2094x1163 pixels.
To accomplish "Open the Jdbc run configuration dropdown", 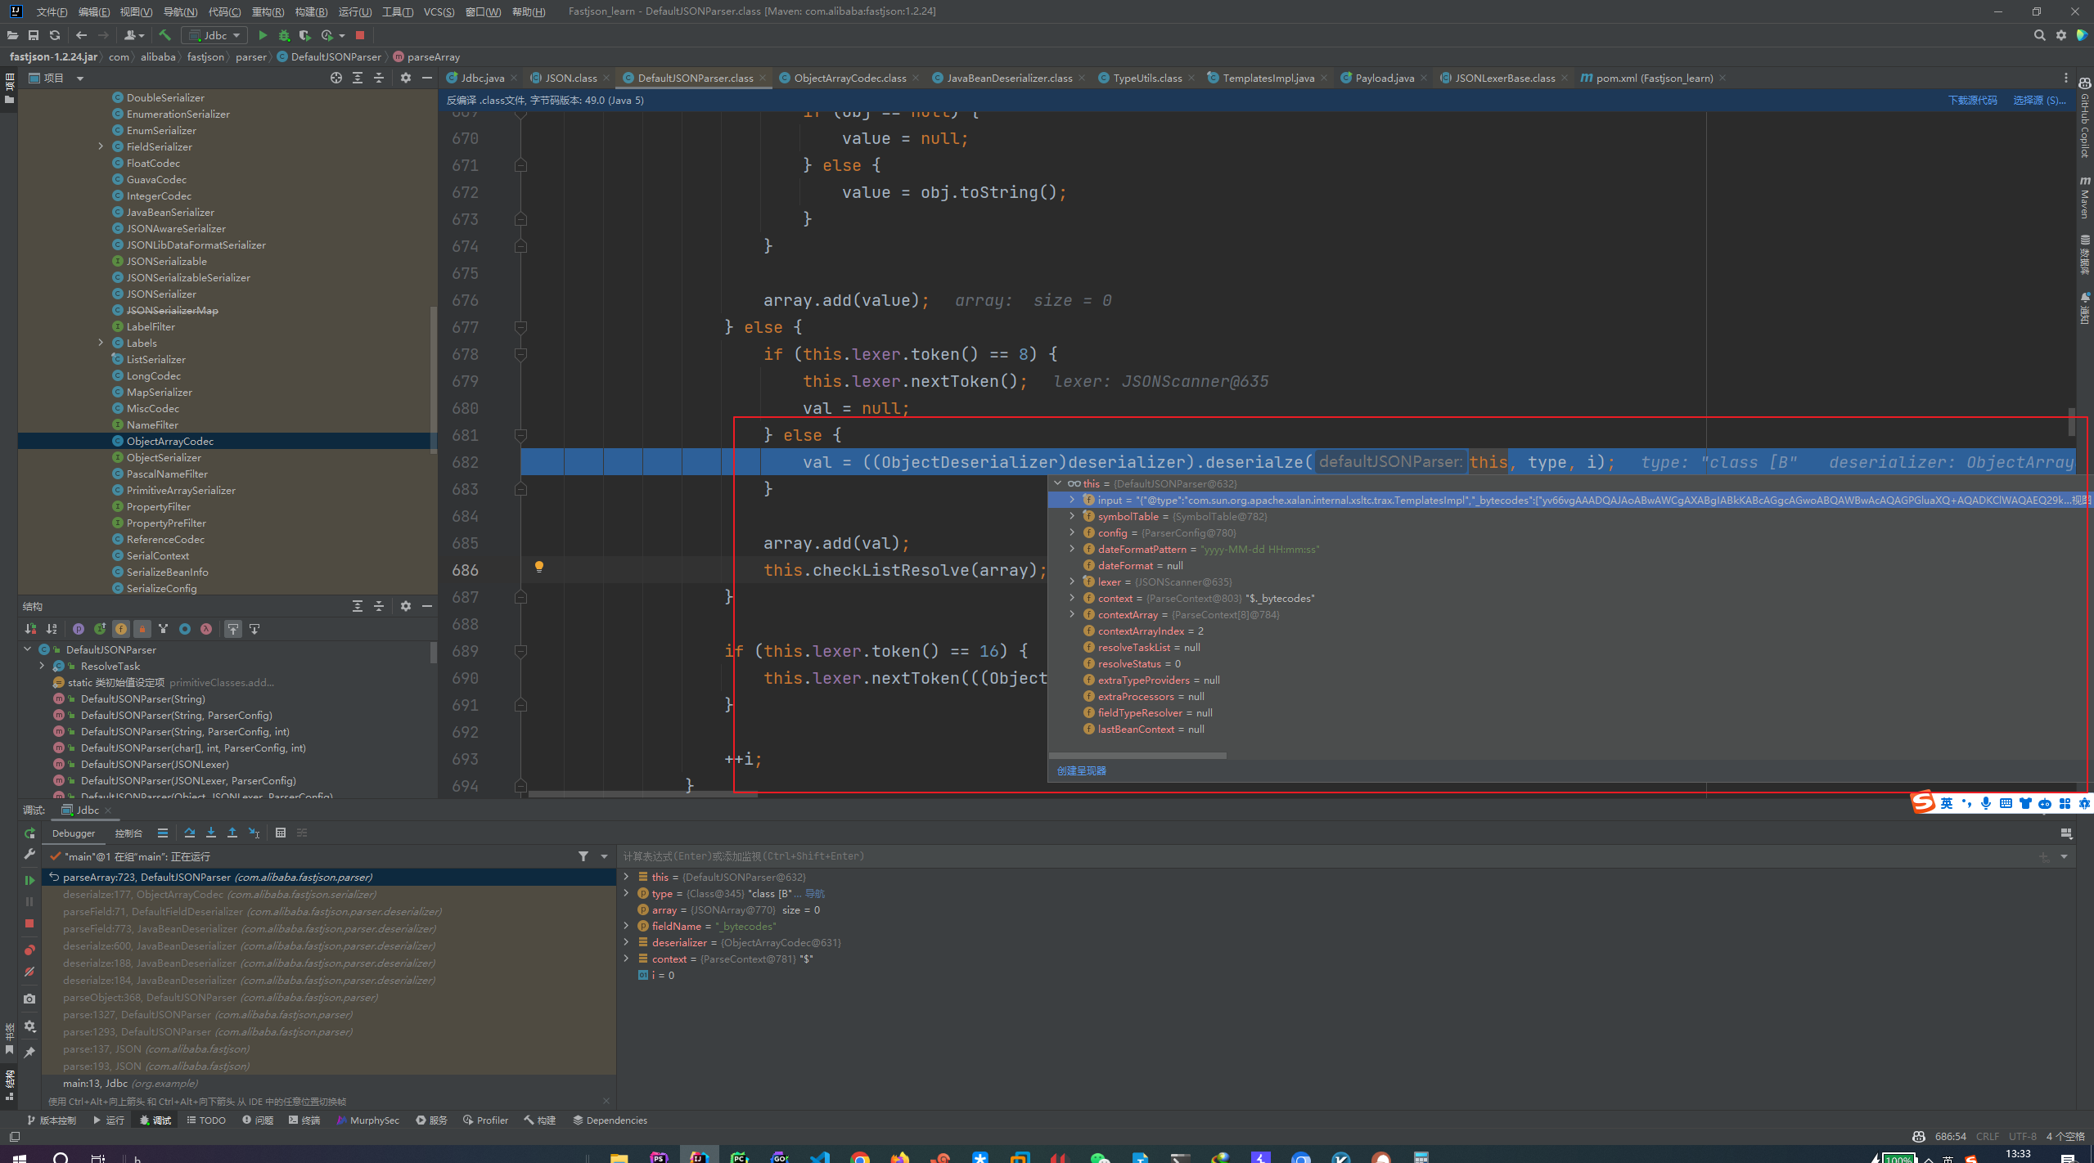I will (215, 35).
